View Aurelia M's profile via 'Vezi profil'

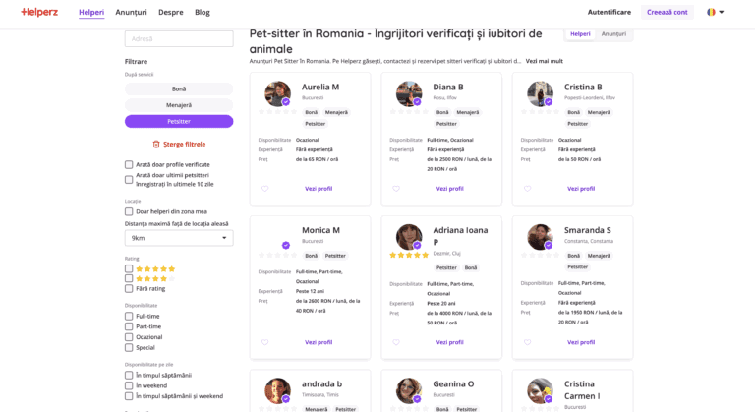[x=319, y=189]
